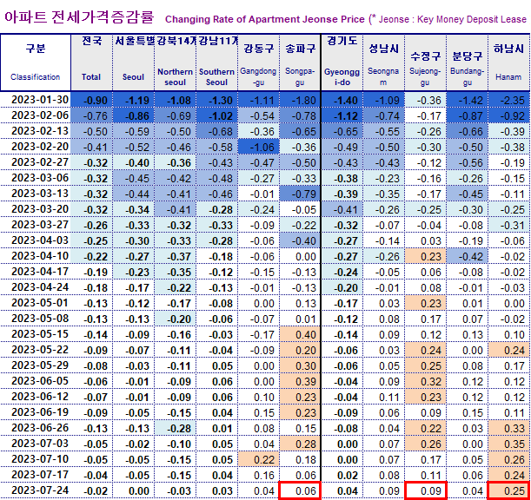Select Gyeonggi-do value -1.12 on 2023-02-06
Image resolution: width=531 pixels, height=500 pixels.
tap(342, 115)
